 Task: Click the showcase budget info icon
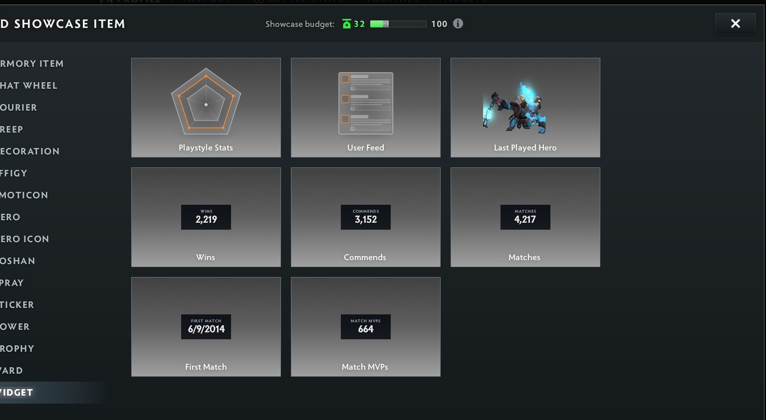click(458, 23)
